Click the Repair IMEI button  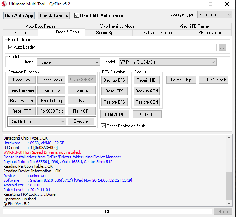[147, 80]
